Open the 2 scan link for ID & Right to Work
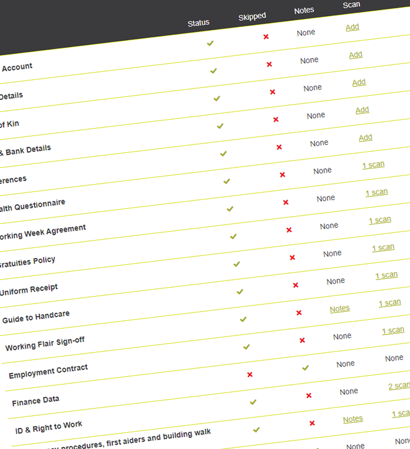 pyautogui.click(x=399, y=386)
